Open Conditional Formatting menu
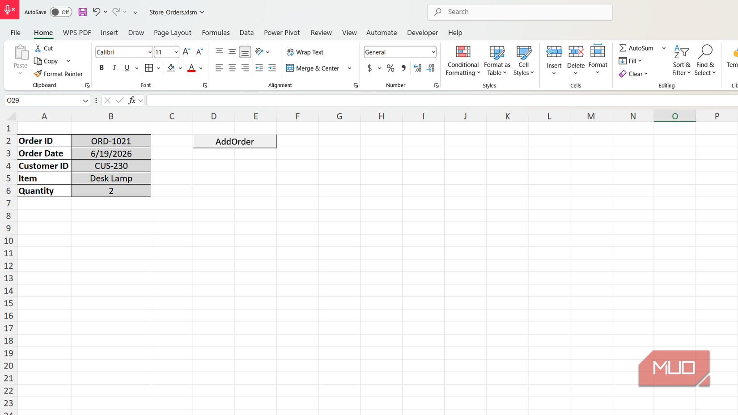The image size is (738, 415). pyautogui.click(x=463, y=61)
